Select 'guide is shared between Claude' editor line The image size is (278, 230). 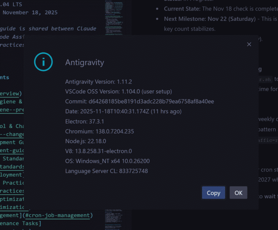click(x=48, y=28)
